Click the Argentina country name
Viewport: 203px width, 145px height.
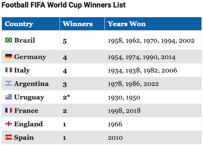(x=31, y=84)
